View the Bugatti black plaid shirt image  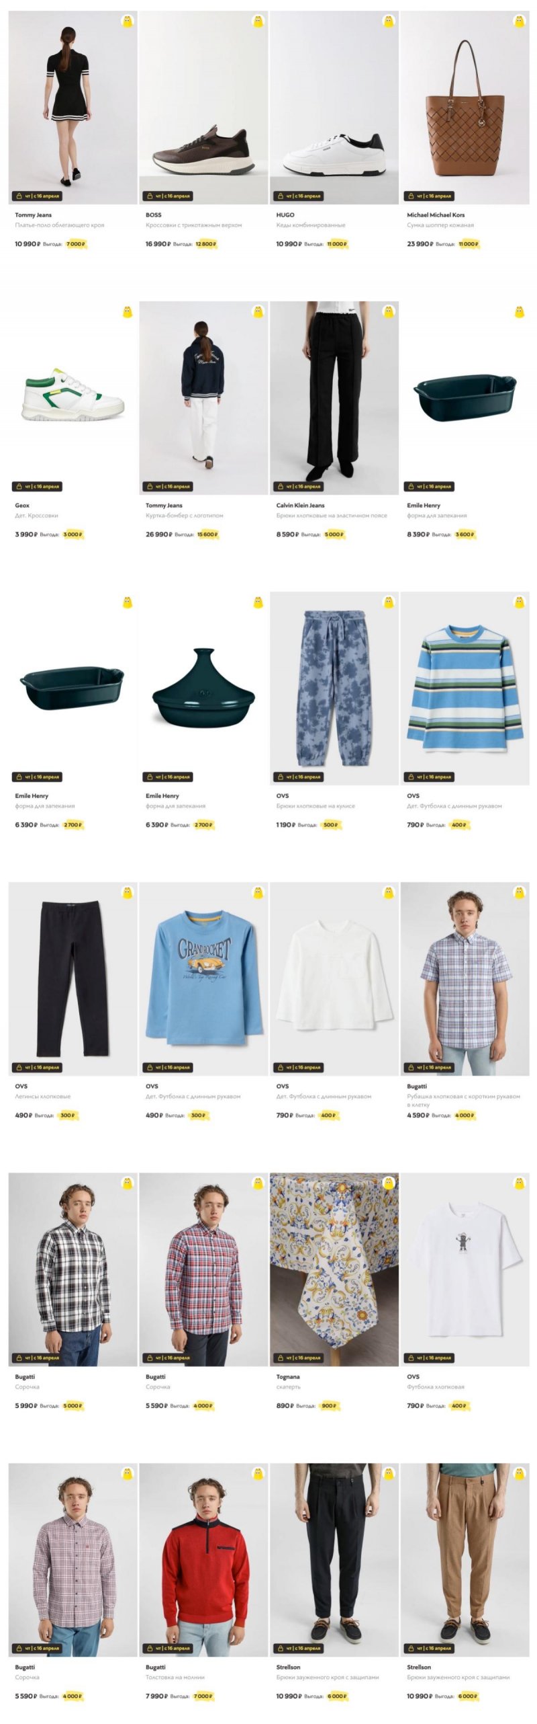72,1269
